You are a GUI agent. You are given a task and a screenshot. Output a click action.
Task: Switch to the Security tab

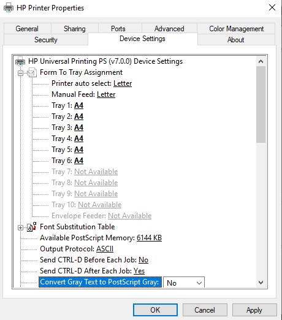(46, 40)
